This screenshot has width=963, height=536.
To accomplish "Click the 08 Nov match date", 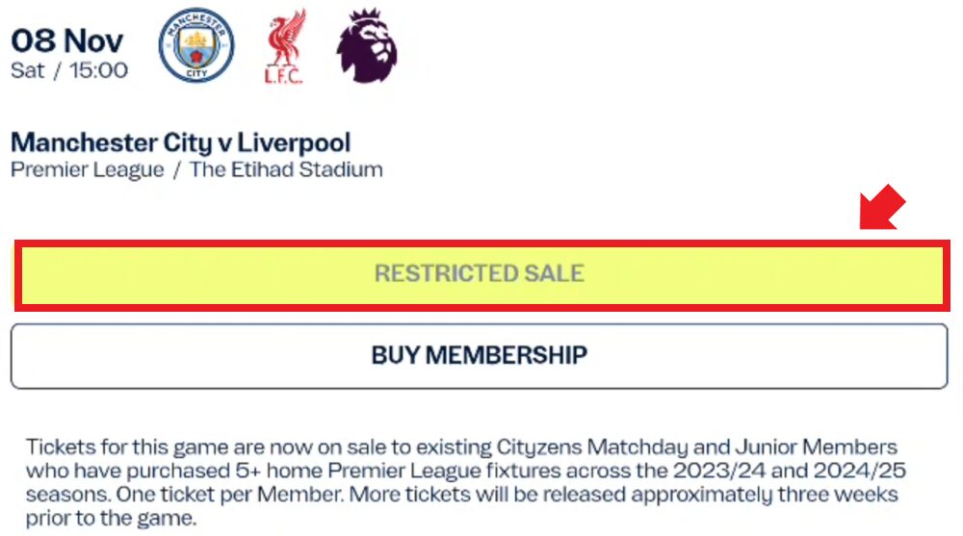I will (67, 40).
